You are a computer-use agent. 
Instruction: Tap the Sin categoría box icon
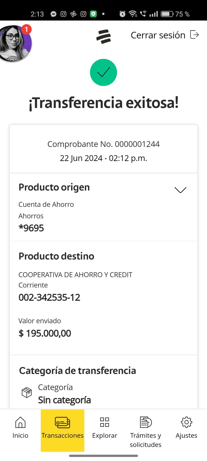27,392
